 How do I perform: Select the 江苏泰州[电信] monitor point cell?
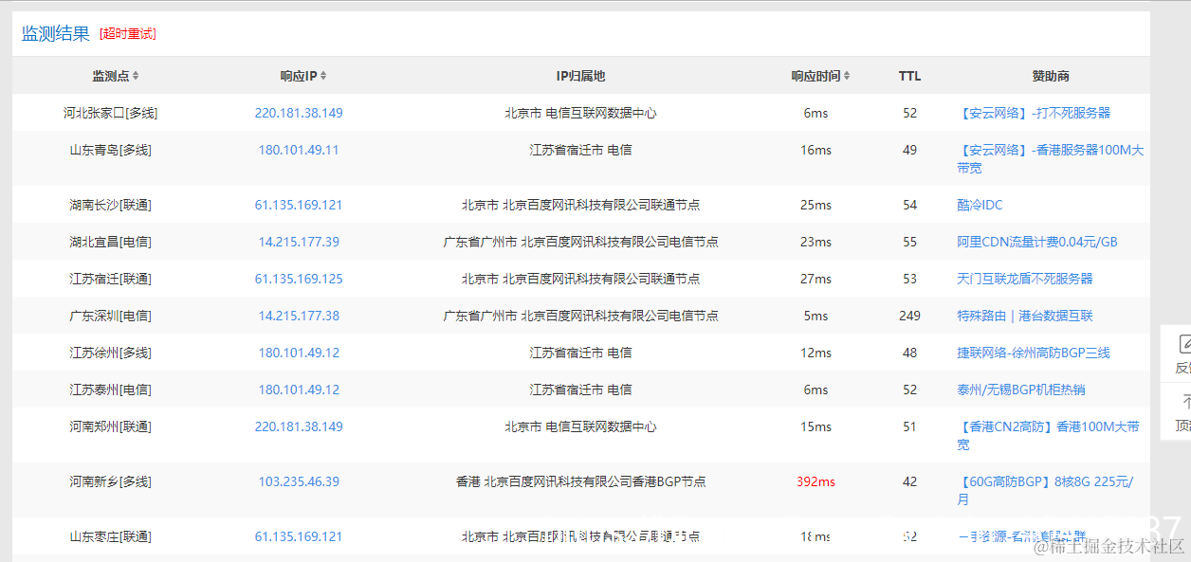(x=110, y=390)
